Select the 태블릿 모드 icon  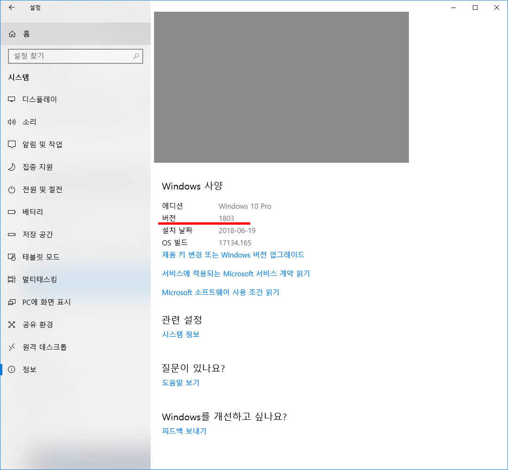click(12, 257)
